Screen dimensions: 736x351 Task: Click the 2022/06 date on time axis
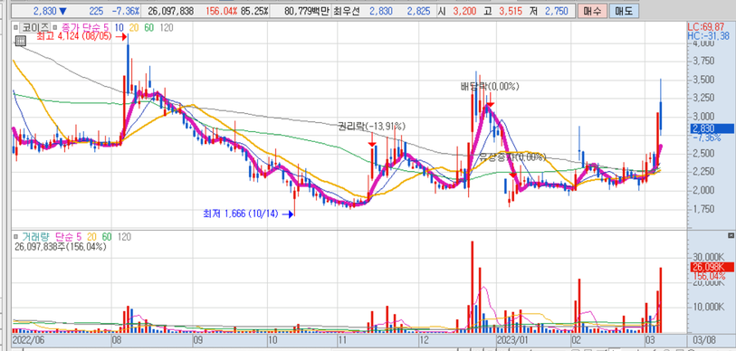[28, 339]
